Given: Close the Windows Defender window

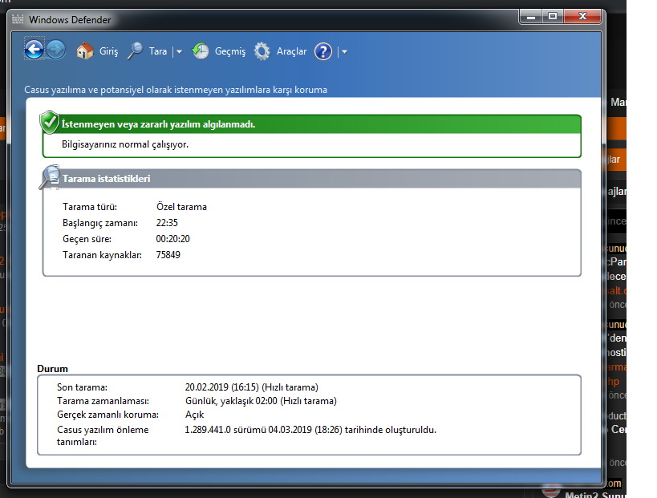Looking at the screenshot, I should pos(582,17).
